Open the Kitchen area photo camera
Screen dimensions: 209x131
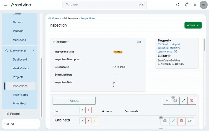point(175,101)
